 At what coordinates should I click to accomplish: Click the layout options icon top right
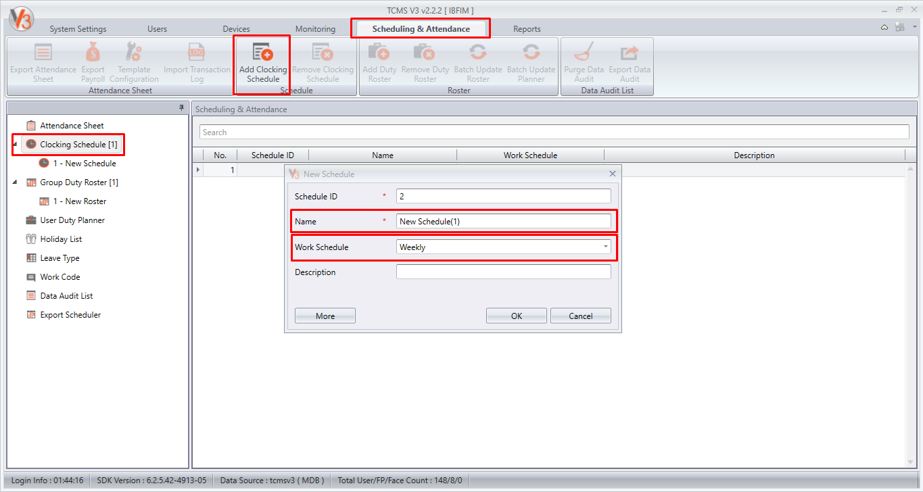pos(899,27)
